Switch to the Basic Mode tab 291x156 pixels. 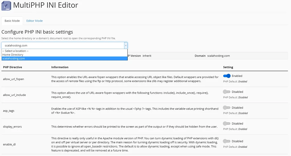pyautogui.click(x=12, y=21)
